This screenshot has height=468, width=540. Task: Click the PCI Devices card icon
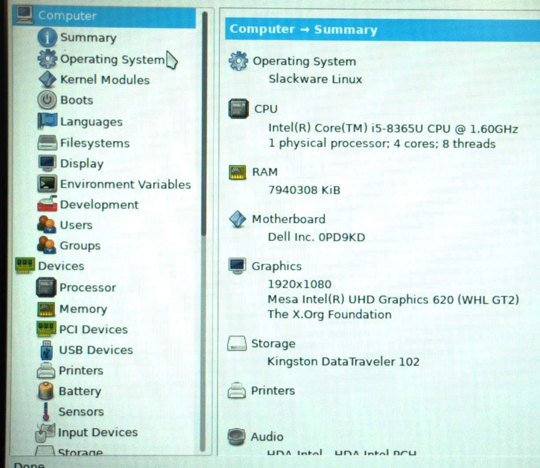click(46, 328)
